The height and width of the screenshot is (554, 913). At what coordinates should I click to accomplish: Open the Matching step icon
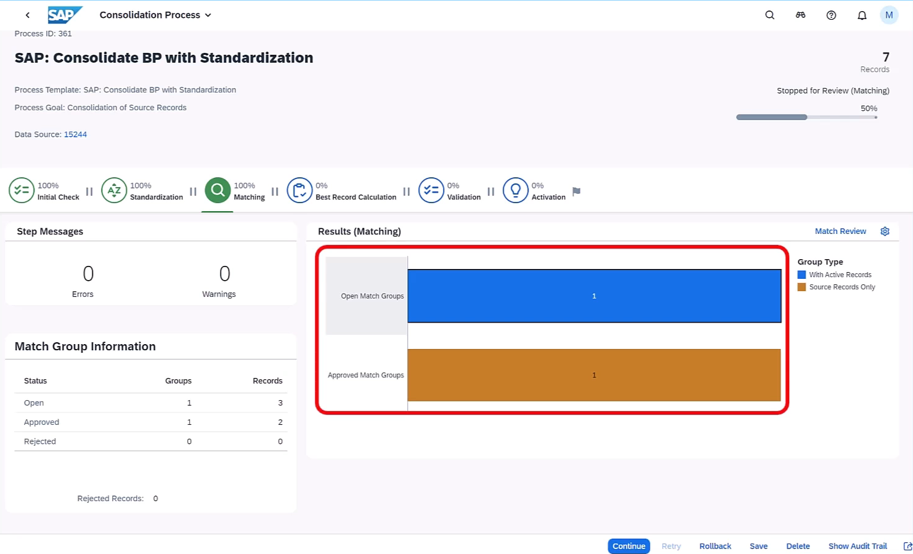coord(217,190)
